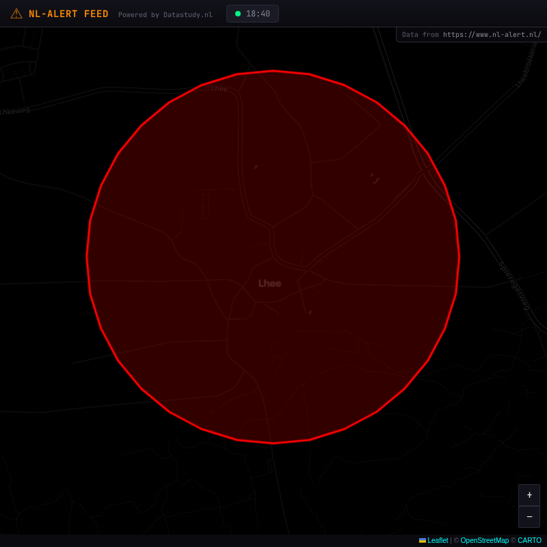Click the orange warning triangle logo
Viewport: 547px width, 547px height.
pos(16,14)
